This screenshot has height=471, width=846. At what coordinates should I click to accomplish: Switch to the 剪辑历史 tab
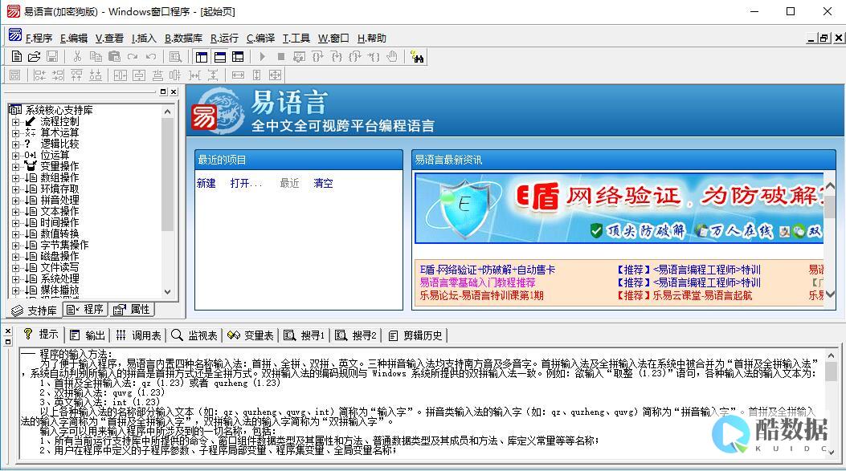(x=415, y=335)
